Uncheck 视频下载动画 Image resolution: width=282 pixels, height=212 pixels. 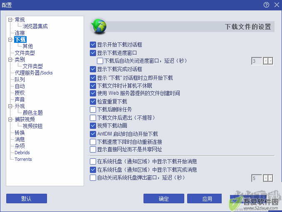pos(93,126)
